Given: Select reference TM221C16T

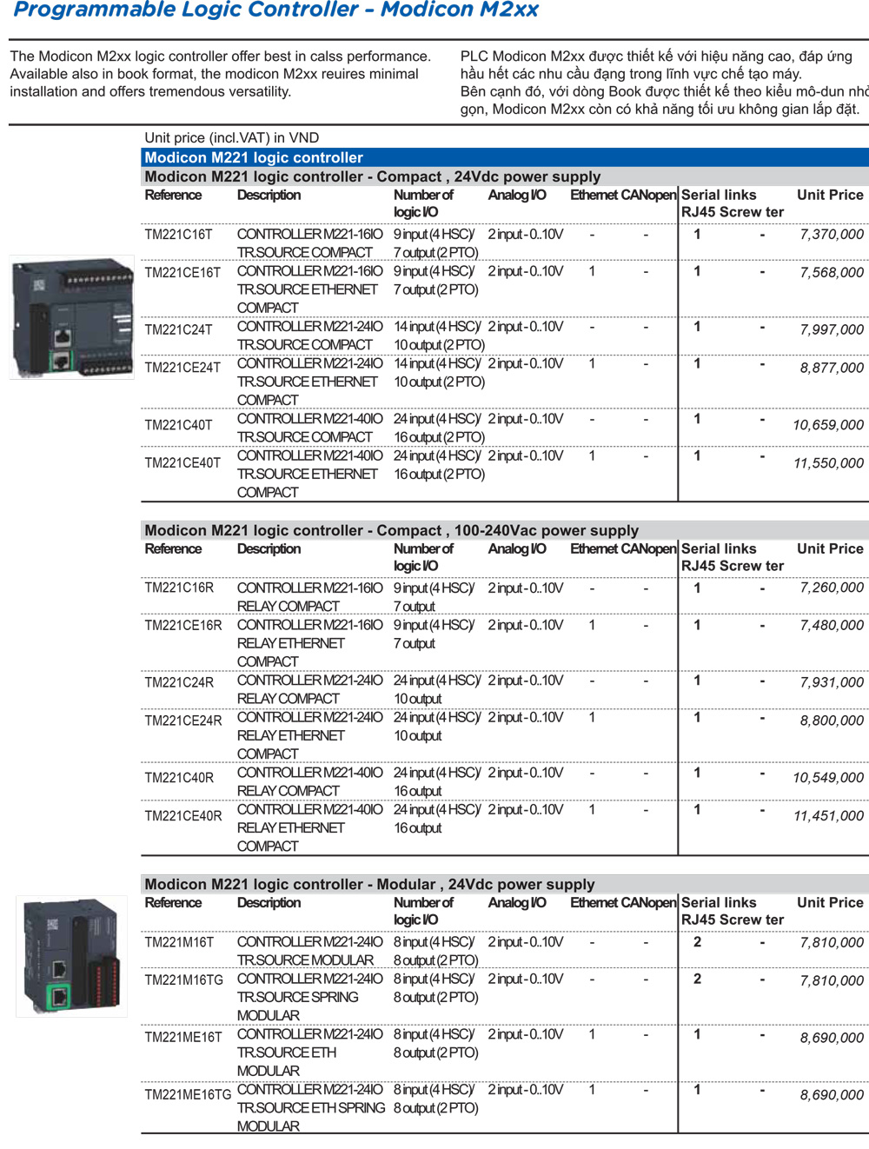Looking at the screenshot, I should (x=178, y=235).
